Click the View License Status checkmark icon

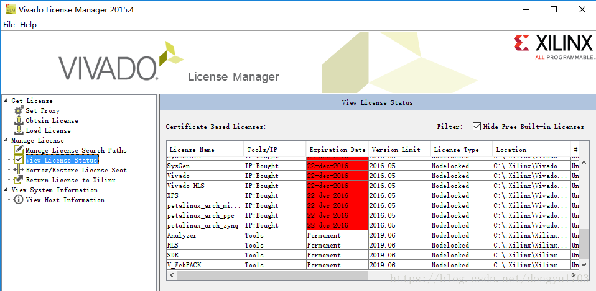(19, 160)
